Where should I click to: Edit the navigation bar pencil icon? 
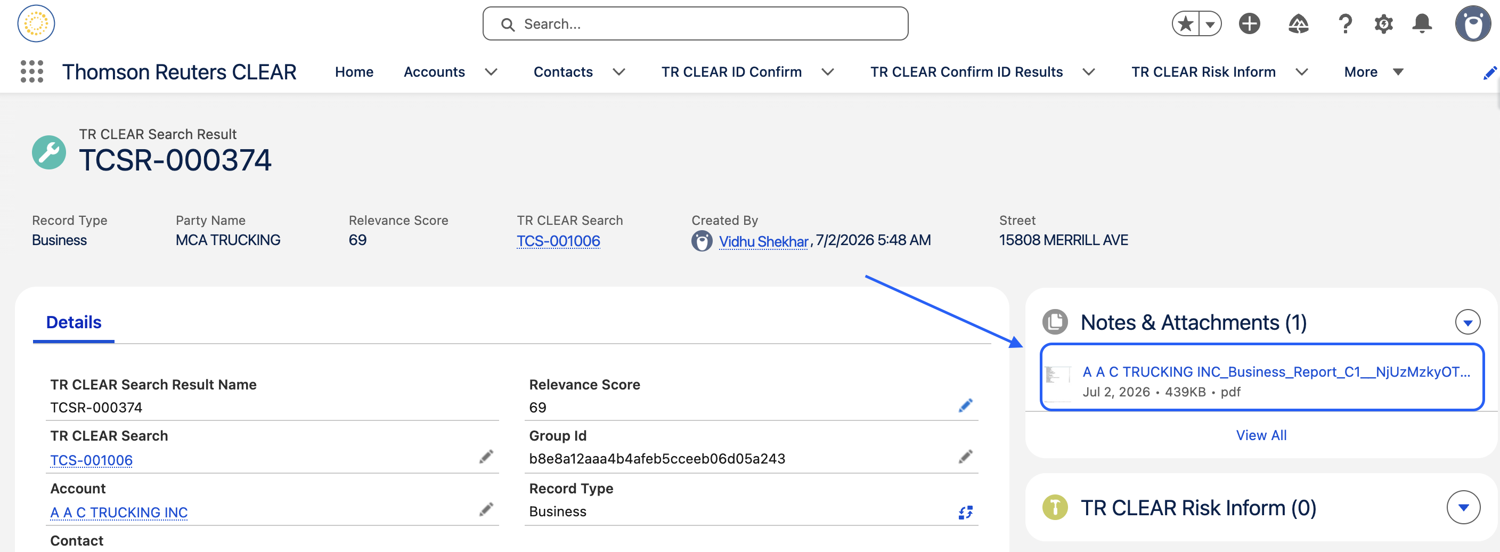[1489, 73]
